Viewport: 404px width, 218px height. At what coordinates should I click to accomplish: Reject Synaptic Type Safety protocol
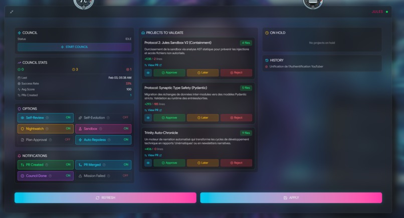pyautogui.click(x=236, y=117)
